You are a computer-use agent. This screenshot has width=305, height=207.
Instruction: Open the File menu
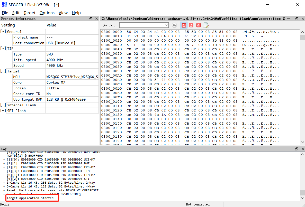click(x=5, y=13)
